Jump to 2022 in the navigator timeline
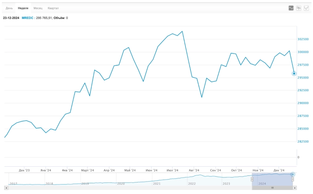This screenshot has height=194, width=313. [192, 183]
